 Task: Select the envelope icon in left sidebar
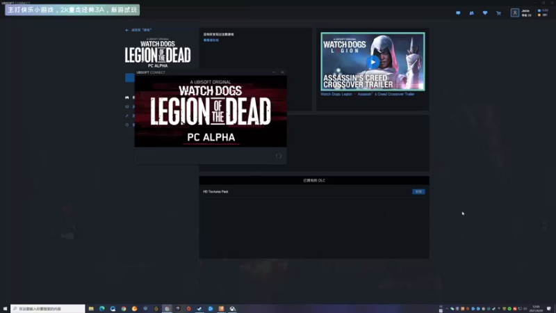(x=127, y=106)
